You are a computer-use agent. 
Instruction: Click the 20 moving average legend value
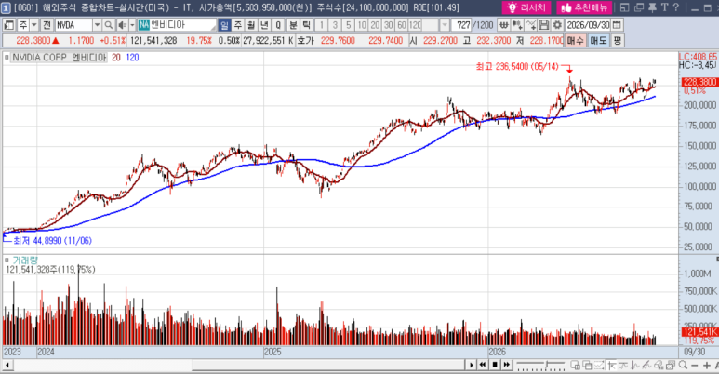116,58
